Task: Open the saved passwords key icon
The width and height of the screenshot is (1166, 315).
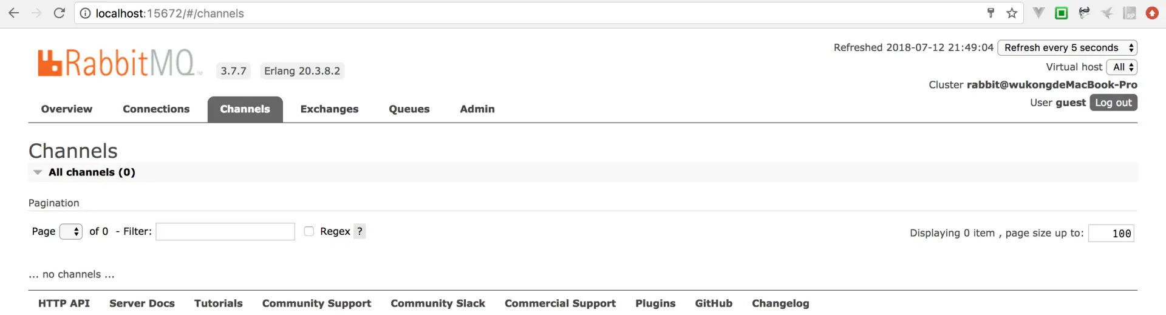Action: click(x=990, y=13)
